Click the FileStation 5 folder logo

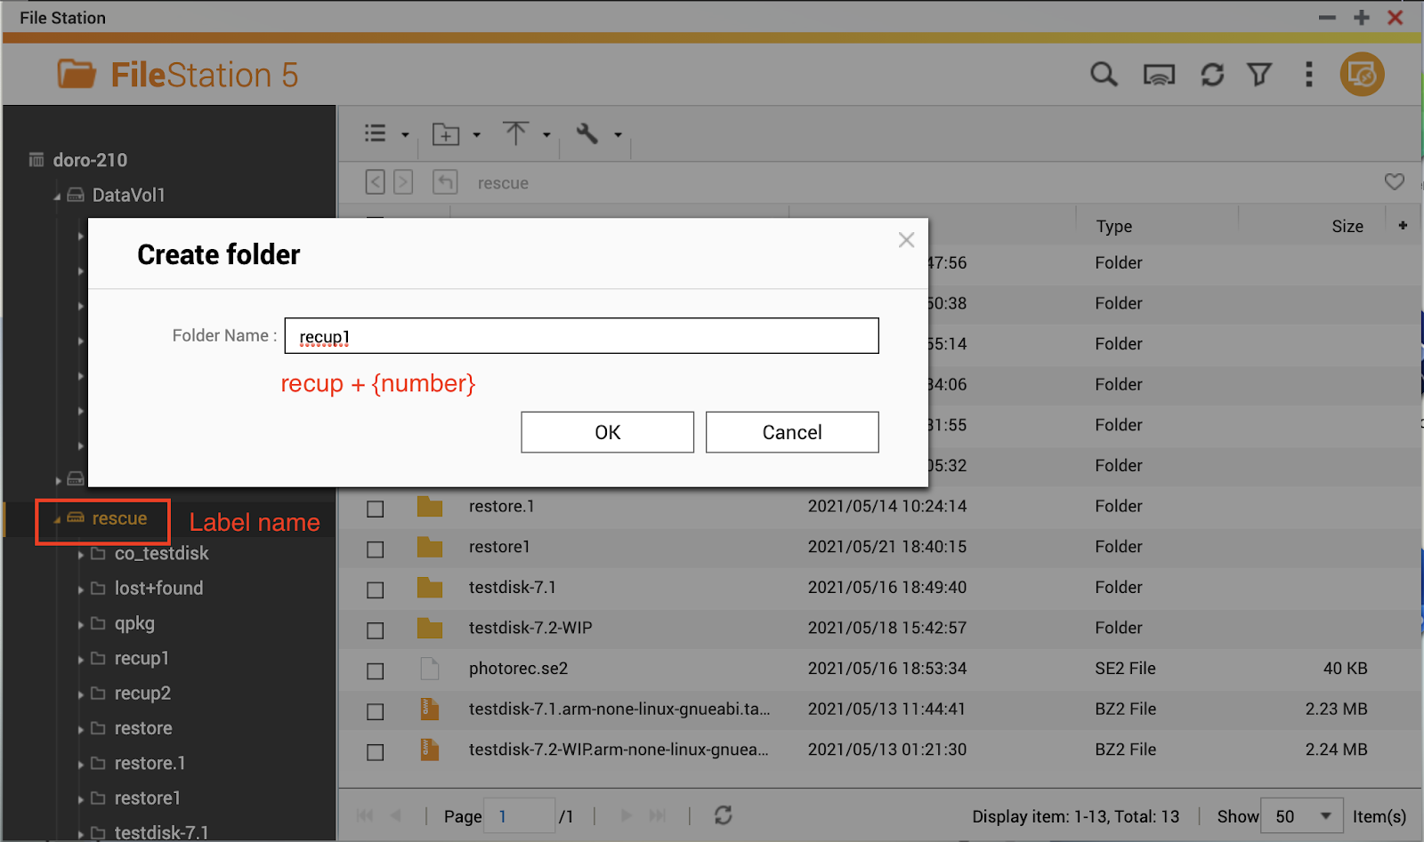tap(77, 74)
